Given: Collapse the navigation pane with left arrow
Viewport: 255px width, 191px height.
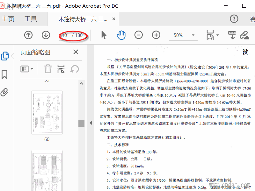Looking at the screenshot, I should 91,123.
